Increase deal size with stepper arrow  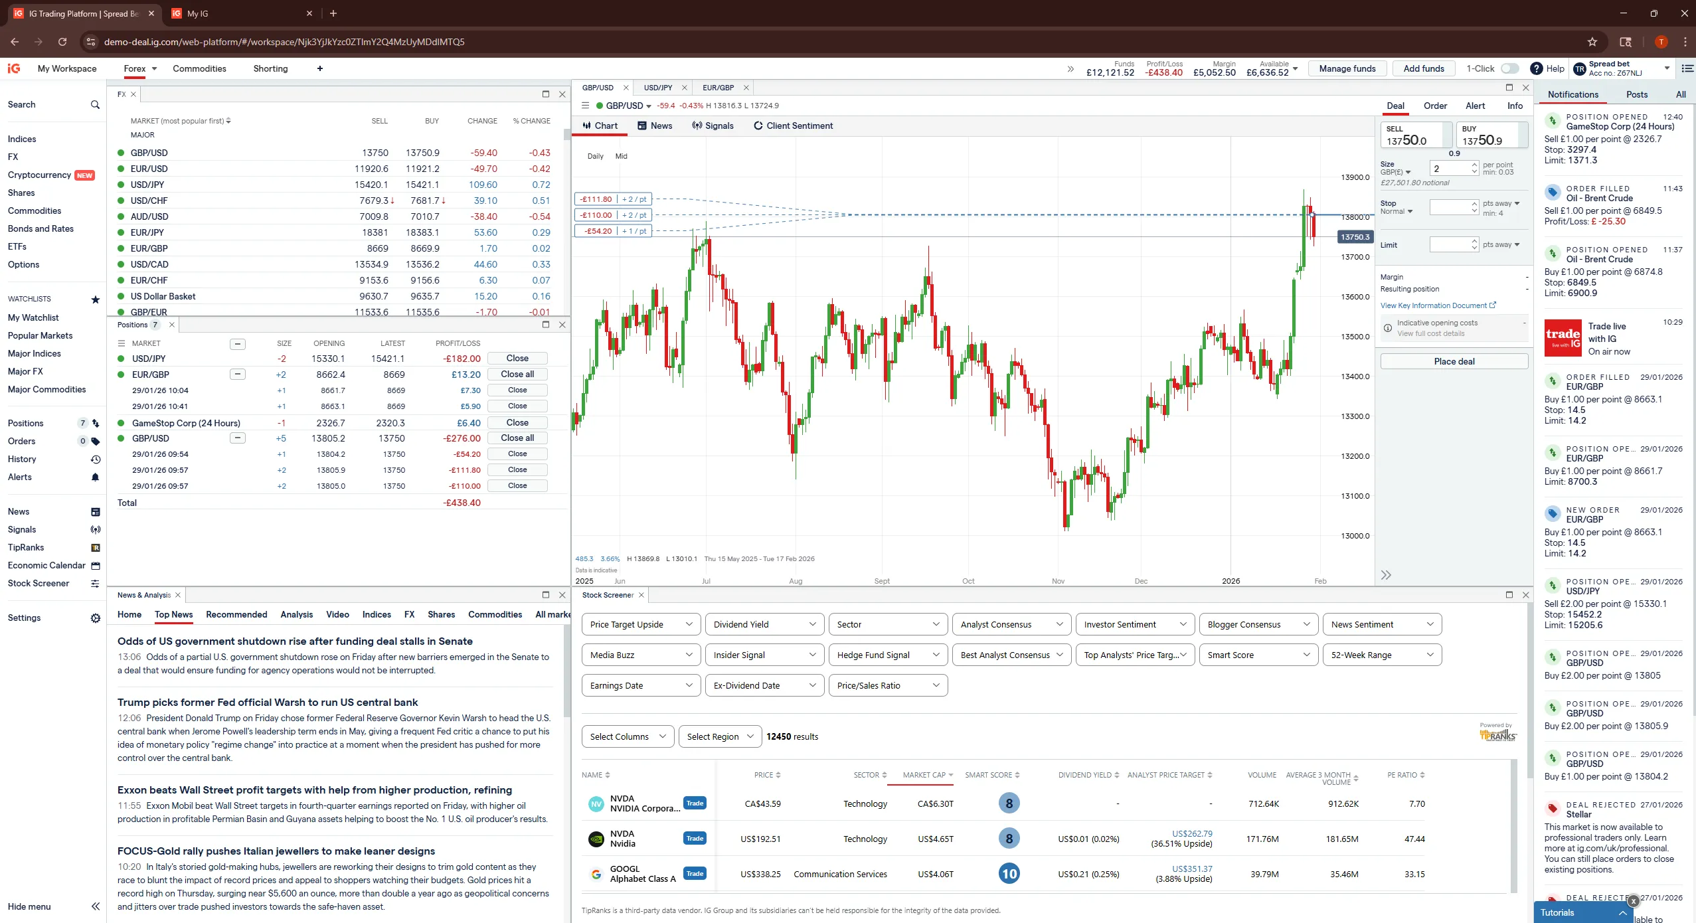(x=1474, y=165)
